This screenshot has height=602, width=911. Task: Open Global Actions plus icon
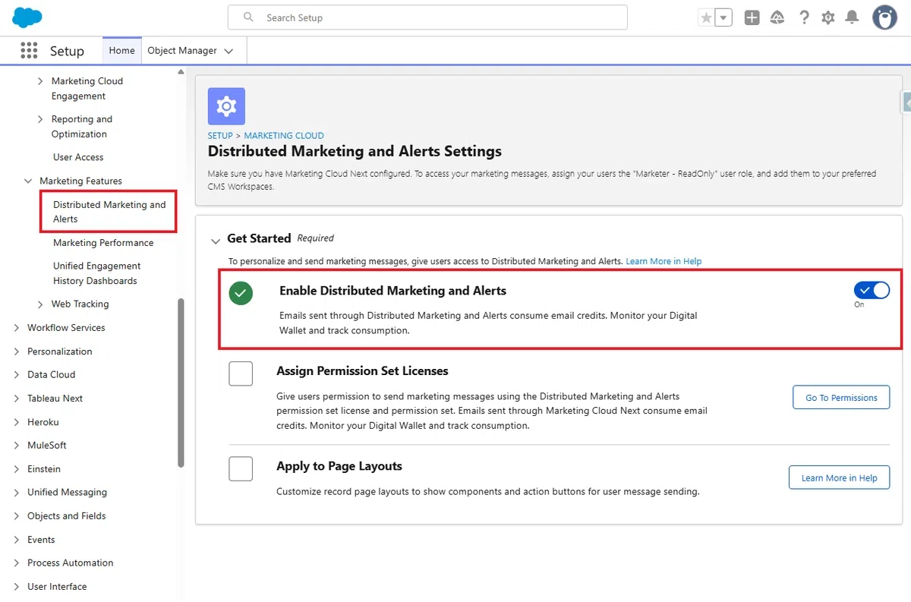tap(752, 17)
